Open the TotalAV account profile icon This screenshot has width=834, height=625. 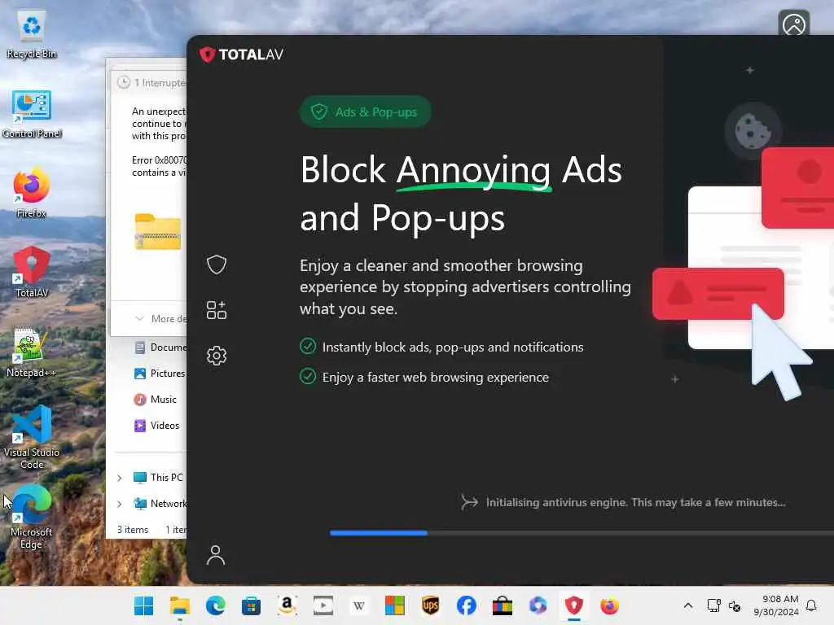click(x=216, y=555)
